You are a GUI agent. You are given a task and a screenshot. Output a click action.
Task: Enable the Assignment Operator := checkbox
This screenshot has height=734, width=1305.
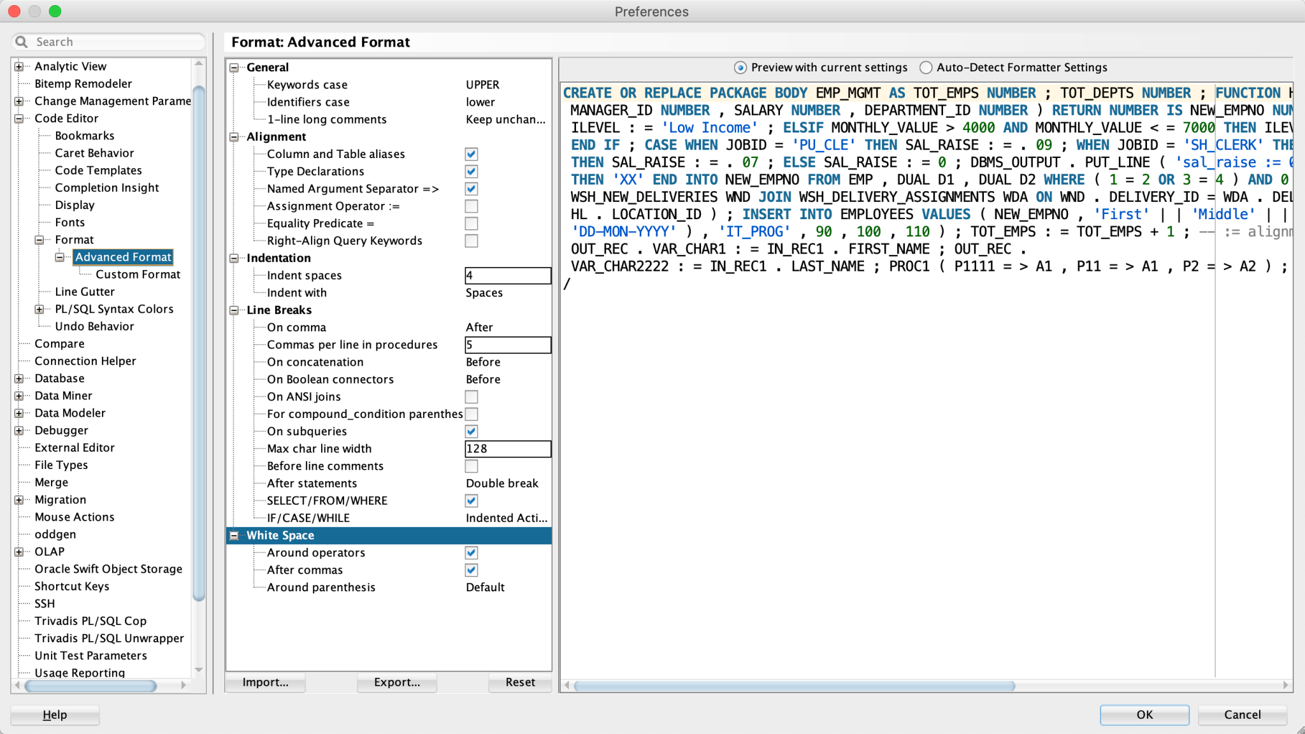pos(471,206)
